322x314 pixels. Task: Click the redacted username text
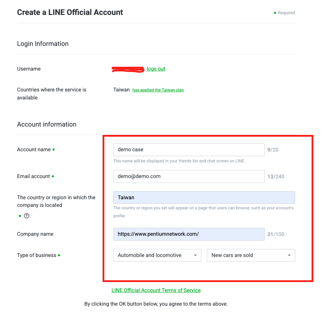click(128, 69)
